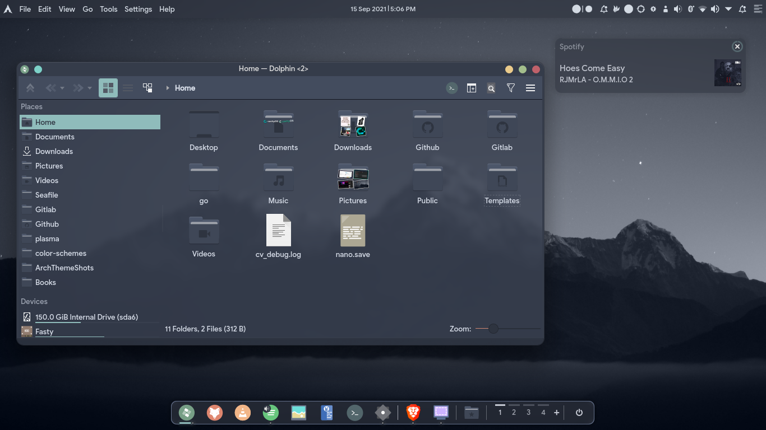Image resolution: width=766 pixels, height=430 pixels.
Task: Open the Settings menu
Action: pyautogui.click(x=138, y=9)
